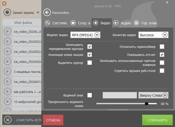Click the Гор. клав. keyboard icon

click(136, 23)
